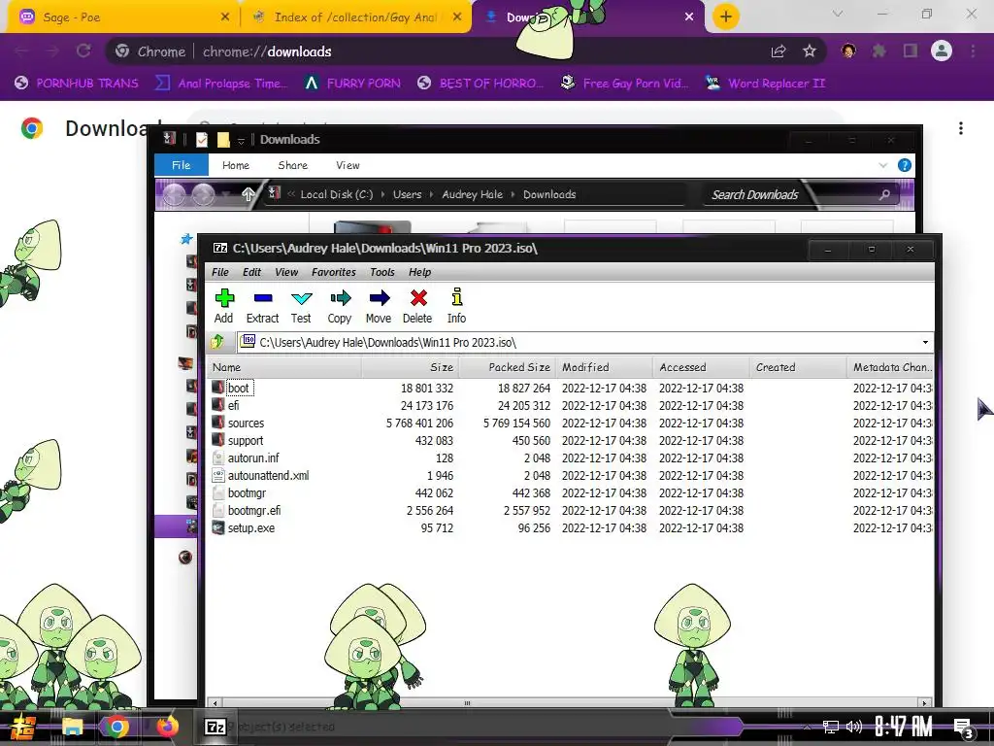The width and height of the screenshot is (994, 746).
Task: Sort by Created column header
Action: pos(798,367)
